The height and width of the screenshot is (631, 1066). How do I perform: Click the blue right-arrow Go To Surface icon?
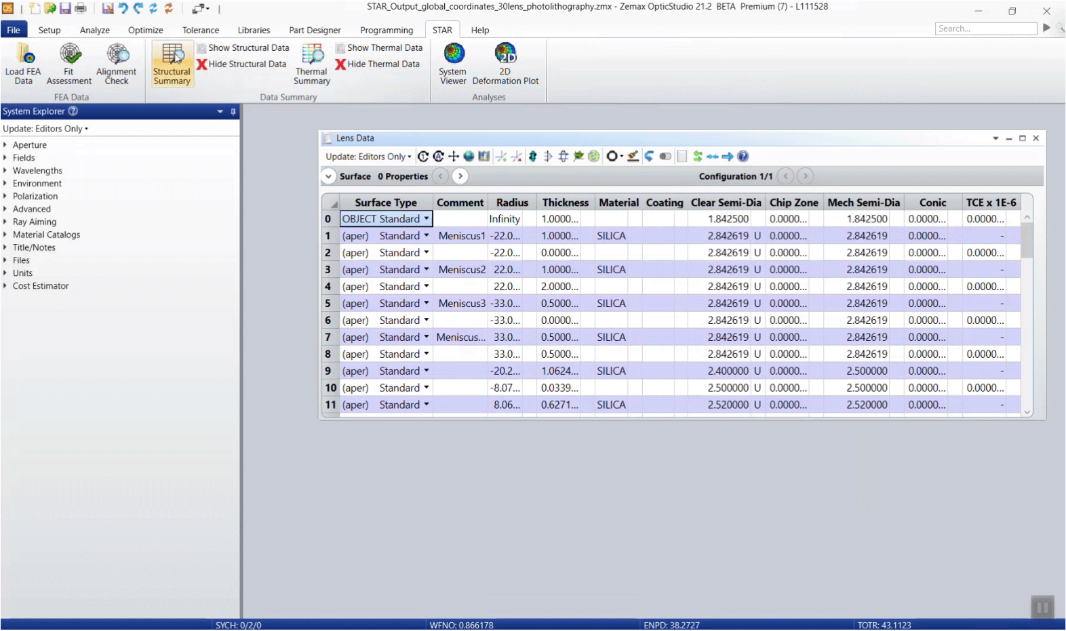[x=728, y=157]
